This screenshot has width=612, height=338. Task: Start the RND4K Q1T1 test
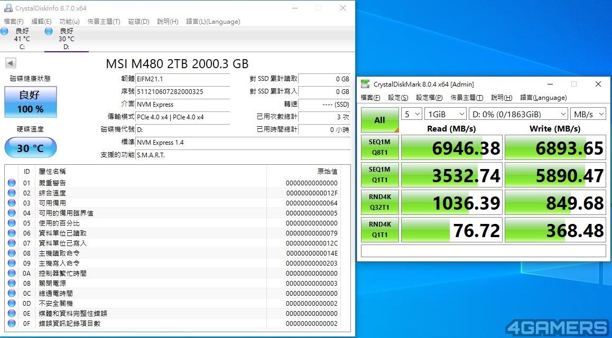coord(380,229)
